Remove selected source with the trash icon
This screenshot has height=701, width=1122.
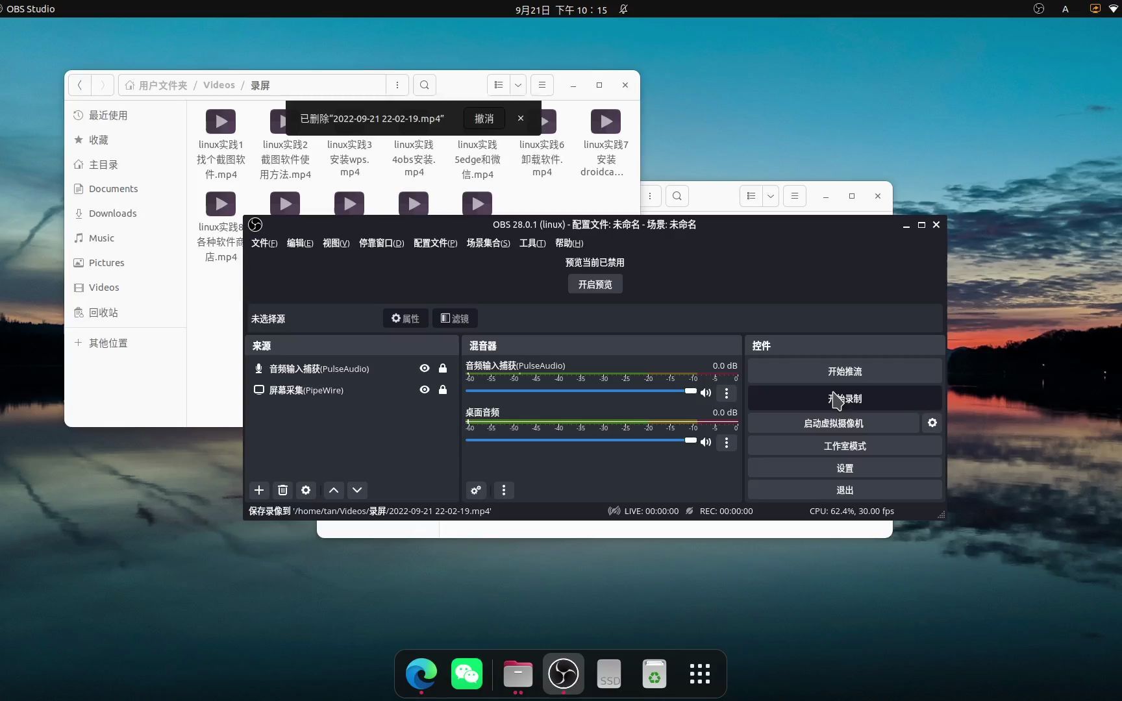[x=282, y=490]
